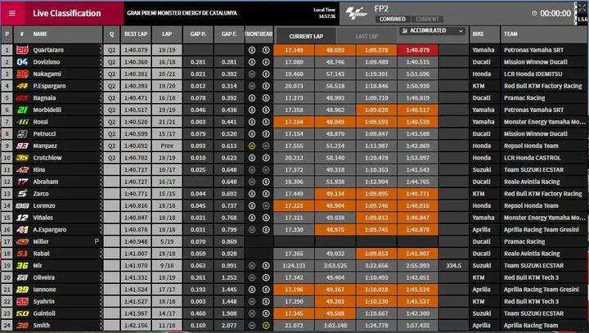589x333 pixels.
Task: Click Smith's best lap 1:42.156
Action: pos(136,326)
